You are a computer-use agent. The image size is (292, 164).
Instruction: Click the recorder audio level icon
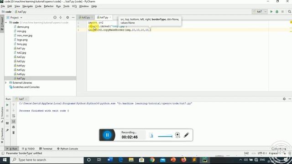[151, 136]
